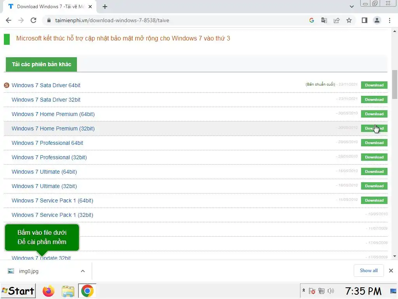The width and height of the screenshot is (398, 299).
Task: Click the 7:35 PM clock
Action: 363,291
